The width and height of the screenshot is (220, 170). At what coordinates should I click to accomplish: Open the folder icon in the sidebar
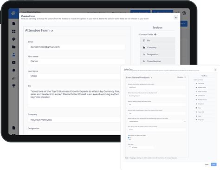[x=14, y=47]
